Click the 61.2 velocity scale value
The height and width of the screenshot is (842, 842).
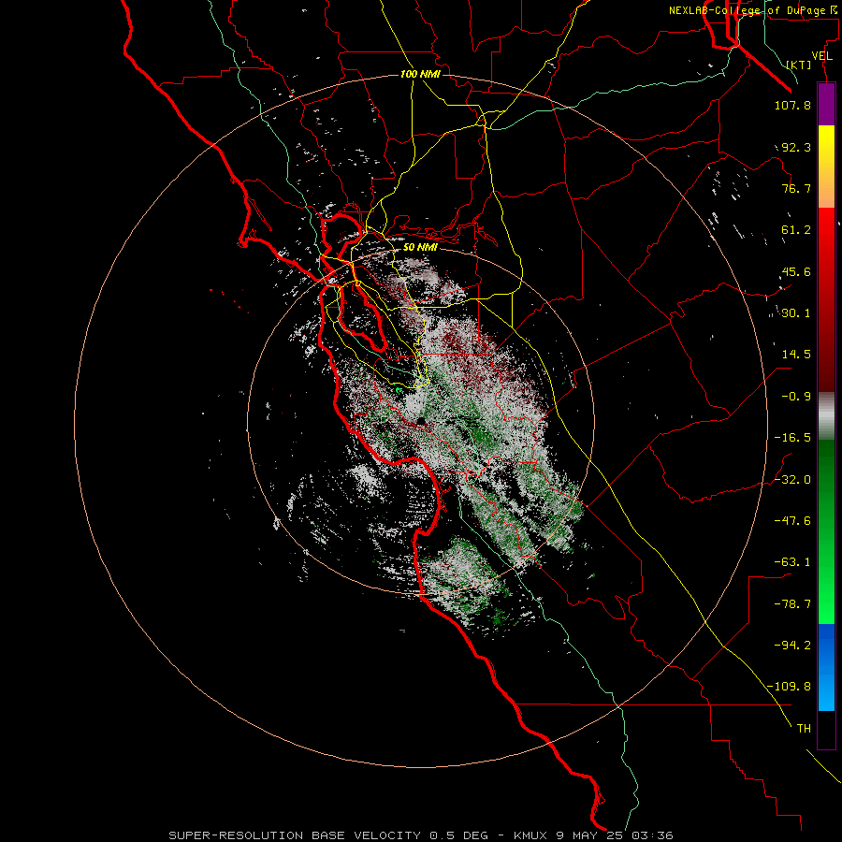click(x=796, y=230)
